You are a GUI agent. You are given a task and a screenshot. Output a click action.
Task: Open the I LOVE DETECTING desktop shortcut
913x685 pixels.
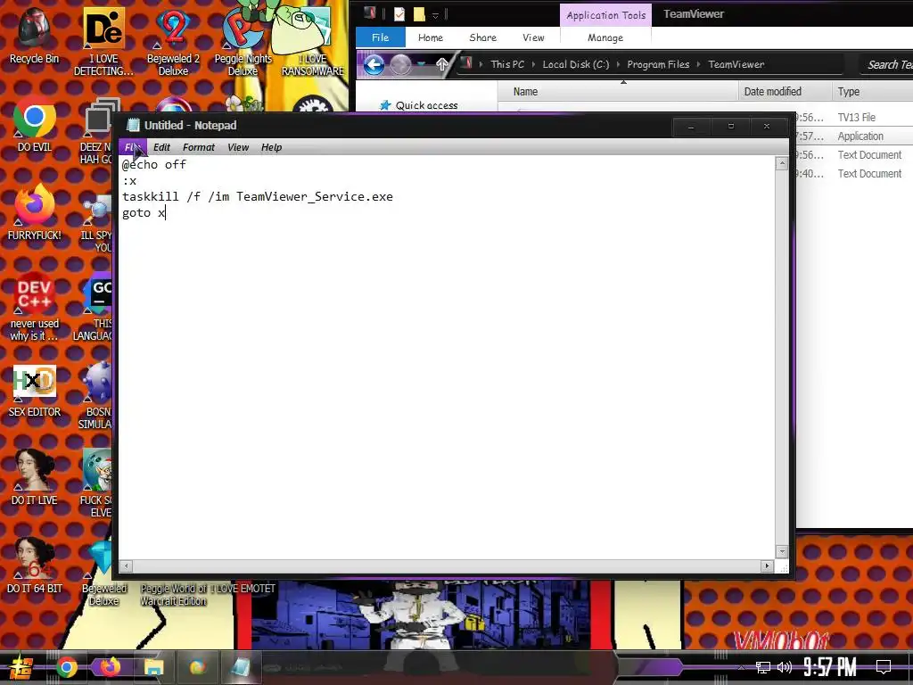(x=103, y=41)
